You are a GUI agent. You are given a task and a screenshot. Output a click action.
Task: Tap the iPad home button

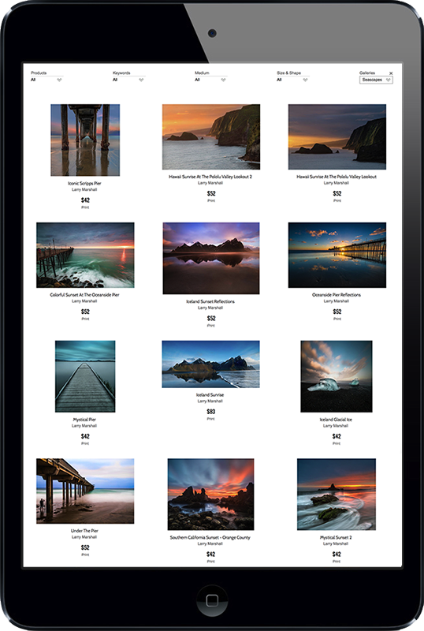(x=212, y=600)
